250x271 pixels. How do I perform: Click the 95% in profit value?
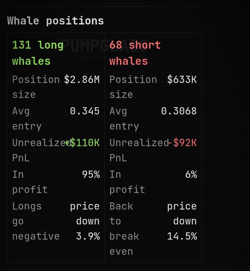(91, 175)
